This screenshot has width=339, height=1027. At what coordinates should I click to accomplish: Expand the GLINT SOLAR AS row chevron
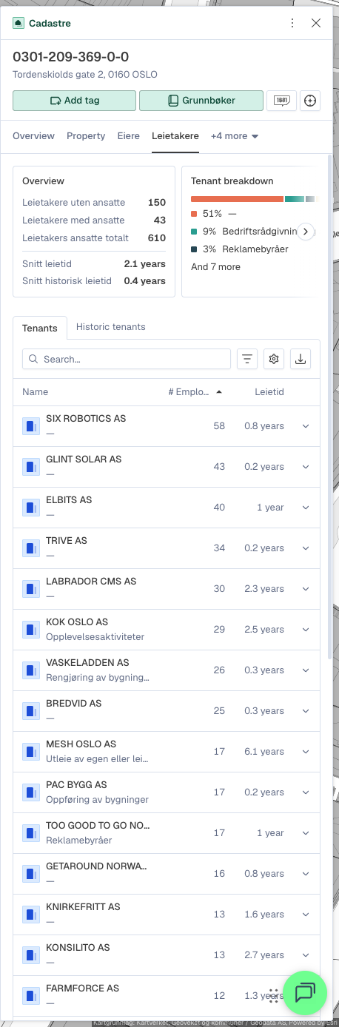tap(305, 467)
